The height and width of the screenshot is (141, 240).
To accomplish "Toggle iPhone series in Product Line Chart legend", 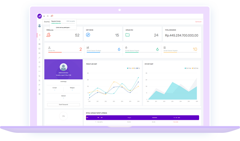I will click(x=129, y=68).
